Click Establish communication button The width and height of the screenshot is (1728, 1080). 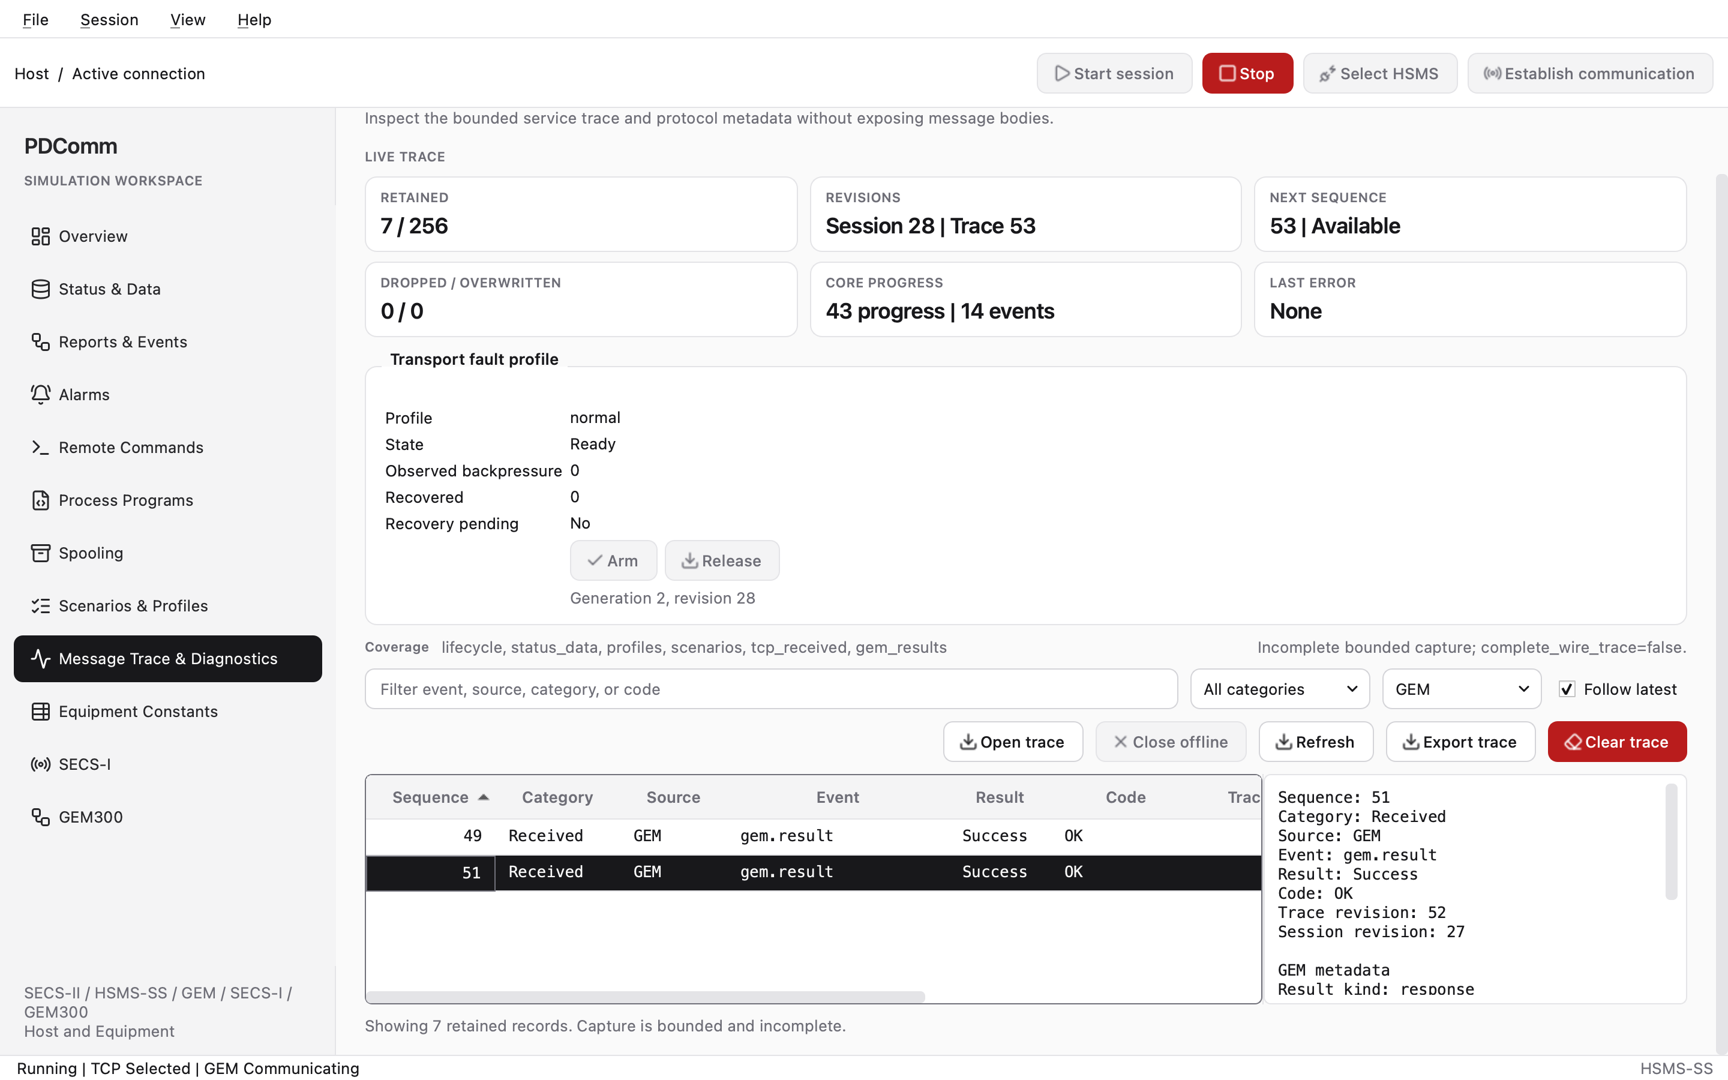coord(1590,74)
